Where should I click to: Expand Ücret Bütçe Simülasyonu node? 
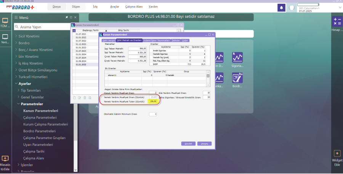(16, 70)
